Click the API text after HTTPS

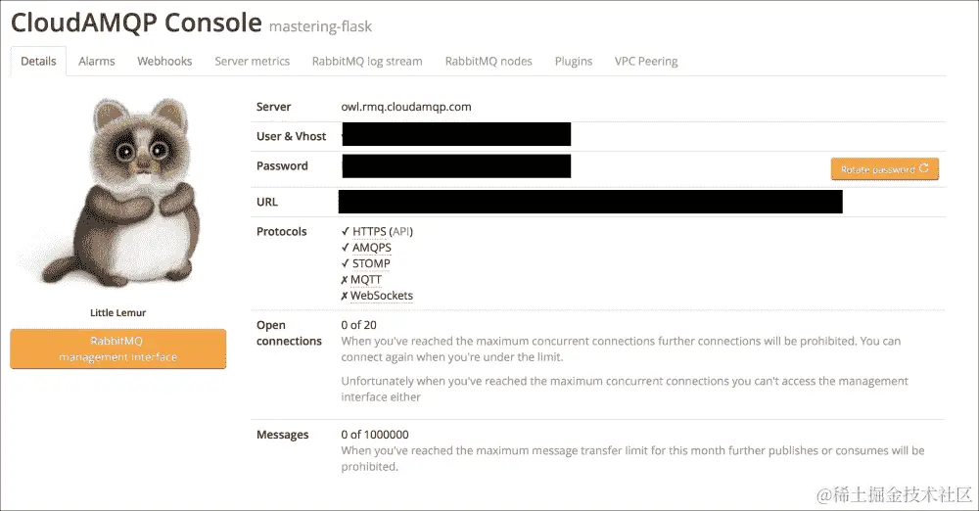click(x=400, y=232)
